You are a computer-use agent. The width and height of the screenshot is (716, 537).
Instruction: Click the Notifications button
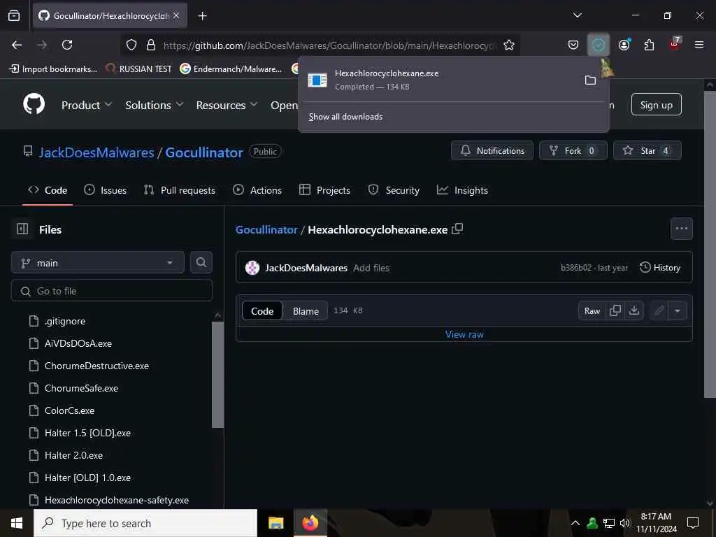[x=492, y=151]
